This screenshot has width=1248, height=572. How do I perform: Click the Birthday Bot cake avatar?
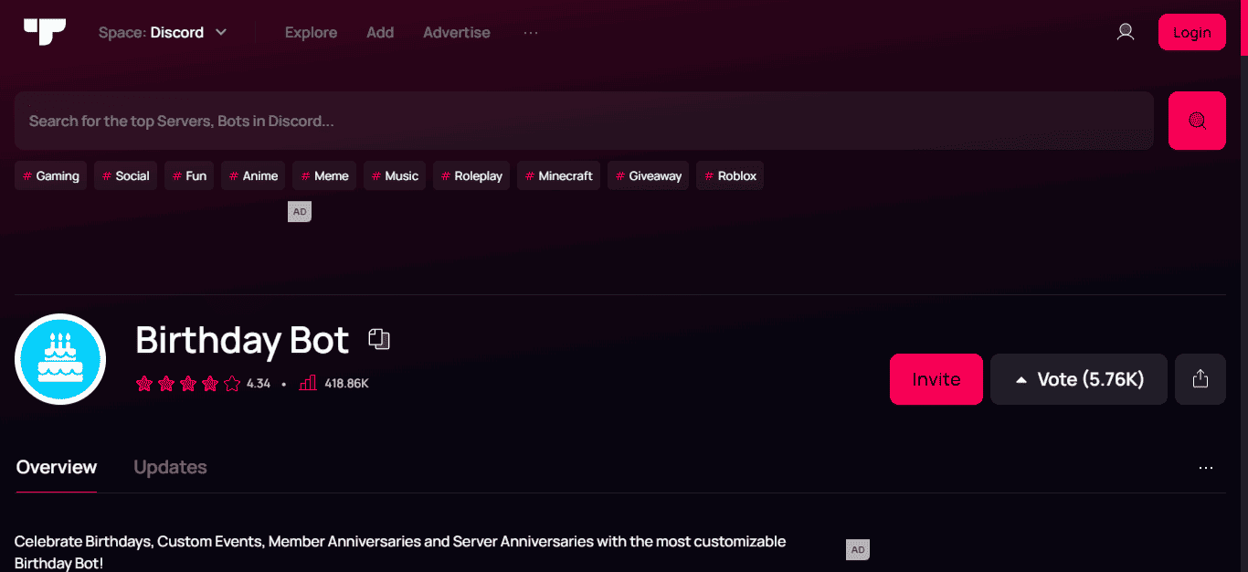60,359
